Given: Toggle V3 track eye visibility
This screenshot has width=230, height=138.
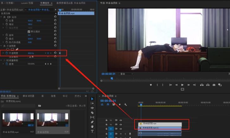Looking at the screenshot, I should click(x=121, y=120).
